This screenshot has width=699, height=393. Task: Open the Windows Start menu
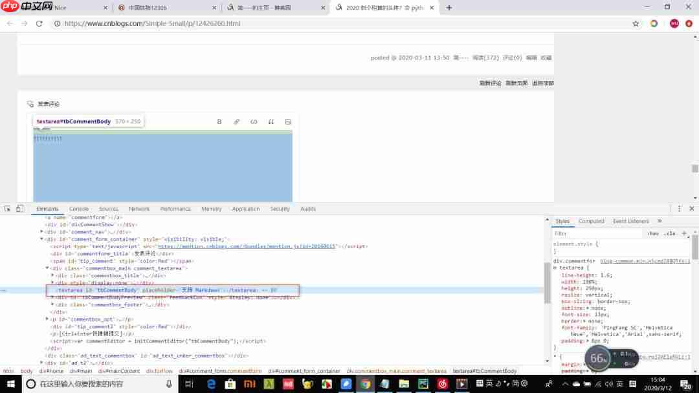(x=11, y=384)
